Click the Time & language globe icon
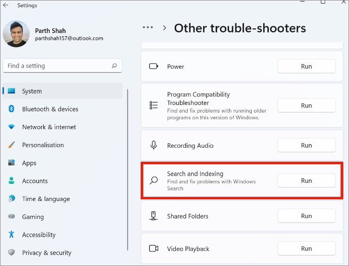This screenshot has width=349, height=266. pos(11,198)
